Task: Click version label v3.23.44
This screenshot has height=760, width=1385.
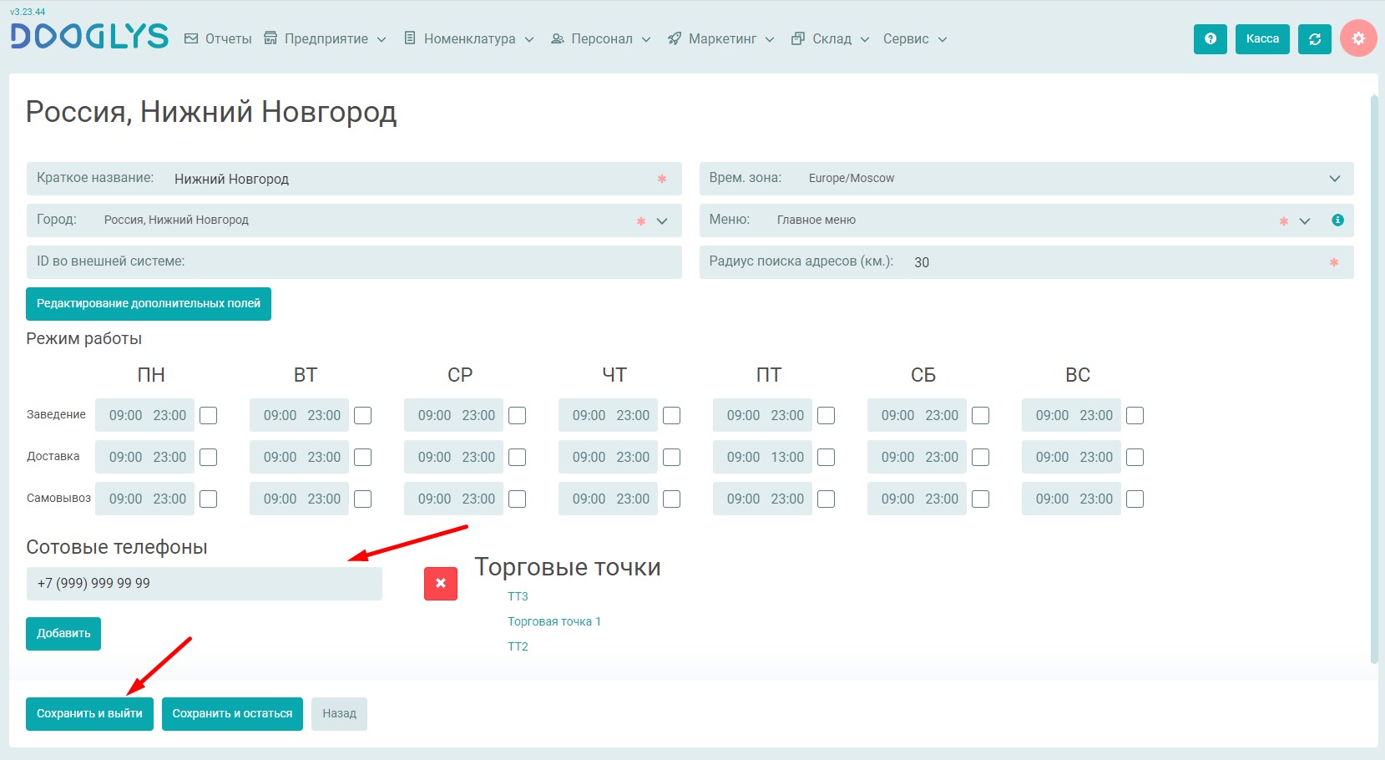Action: point(28,12)
